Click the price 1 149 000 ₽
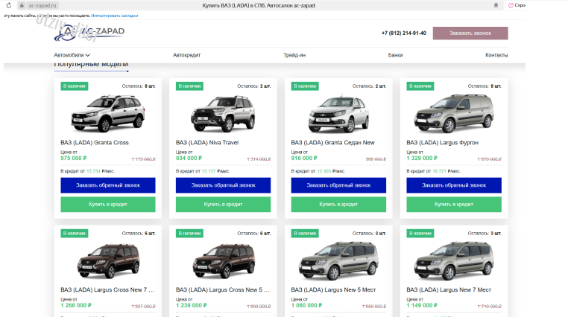 pos(422,305)
